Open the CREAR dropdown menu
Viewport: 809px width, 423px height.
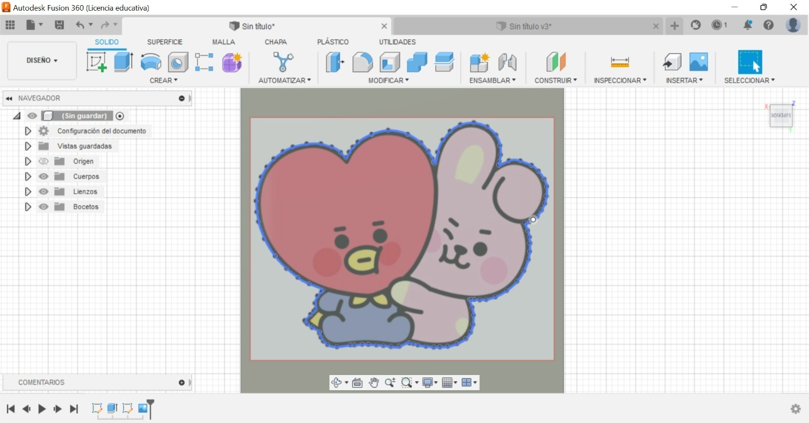[x=164, y=80]
